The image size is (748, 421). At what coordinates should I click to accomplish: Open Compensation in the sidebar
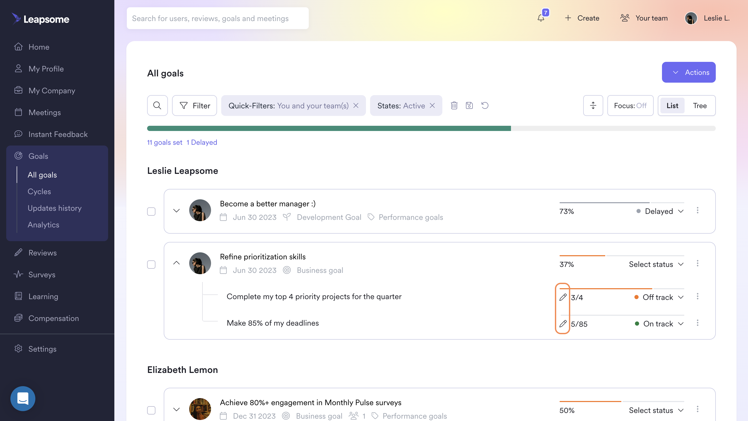[47, 318]
